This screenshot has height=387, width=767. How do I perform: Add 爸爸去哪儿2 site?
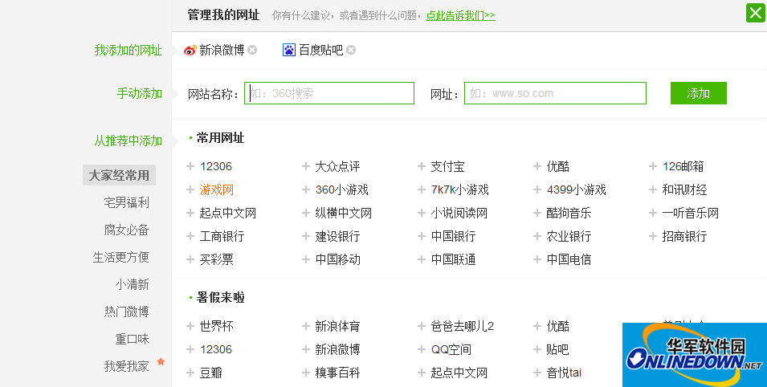click(x=463, y=326)
